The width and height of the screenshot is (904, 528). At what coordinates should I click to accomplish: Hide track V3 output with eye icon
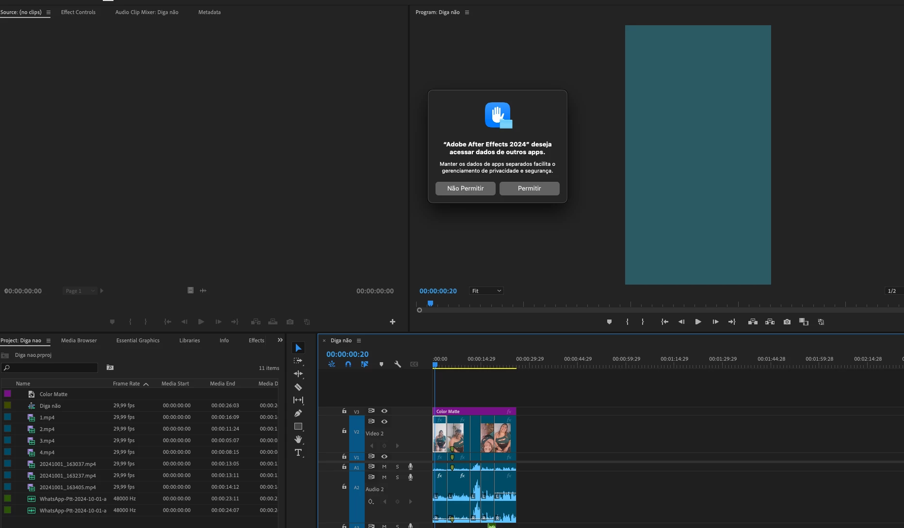coord(384,411)
